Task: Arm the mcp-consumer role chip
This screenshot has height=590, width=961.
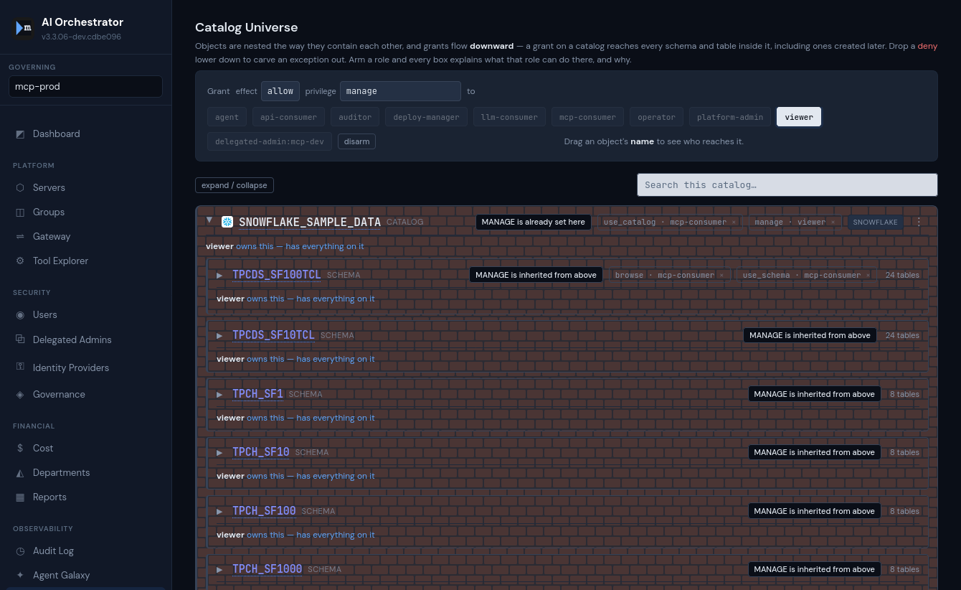Action: (587, 117)
